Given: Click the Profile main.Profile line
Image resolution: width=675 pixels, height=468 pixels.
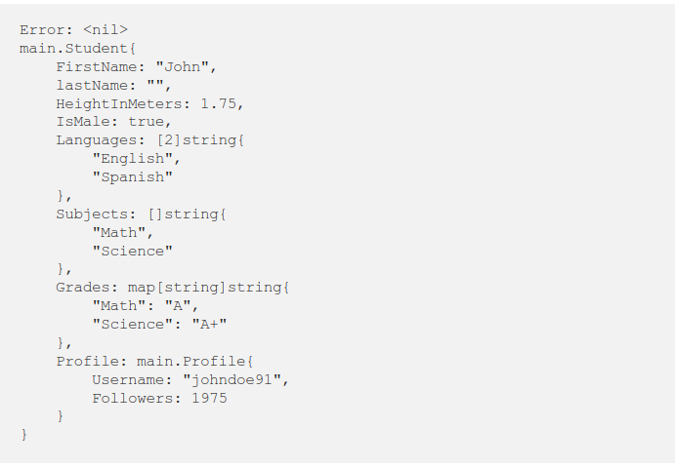Looking at the screenshot, I should point(154,361).
